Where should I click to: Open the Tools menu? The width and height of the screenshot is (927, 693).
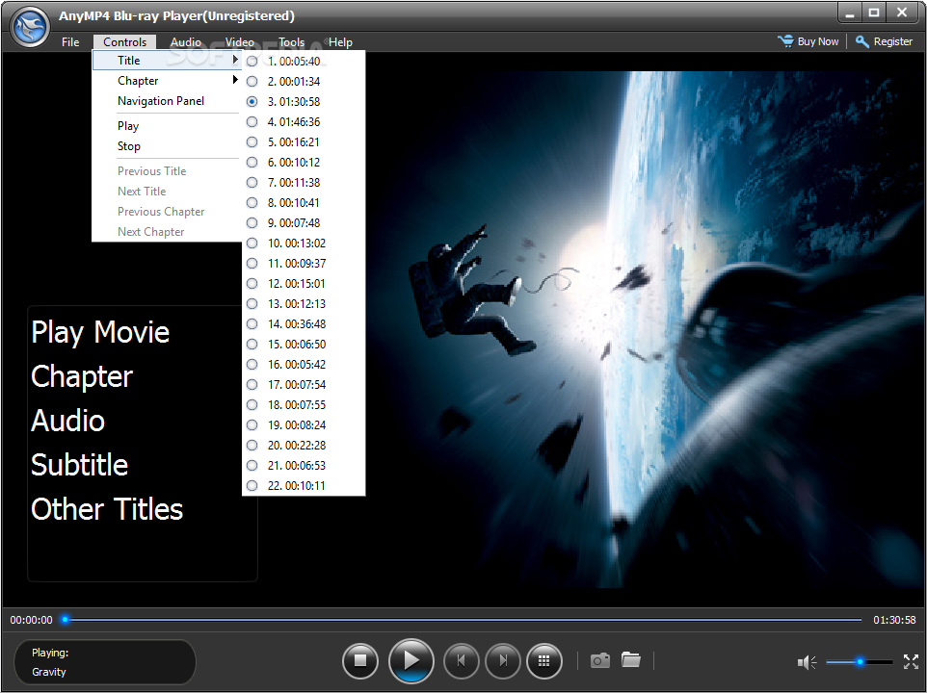tap(291, 42)
